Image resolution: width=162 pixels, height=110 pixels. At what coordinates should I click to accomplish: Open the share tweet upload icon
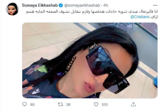click(133, 104)
